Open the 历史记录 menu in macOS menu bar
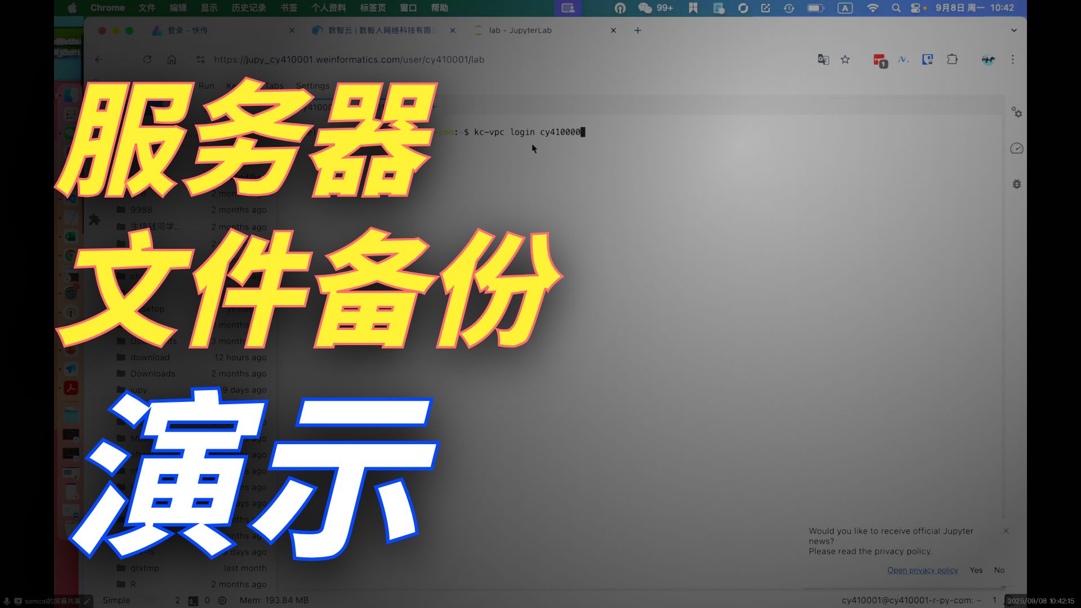 (x=248, y=8)
